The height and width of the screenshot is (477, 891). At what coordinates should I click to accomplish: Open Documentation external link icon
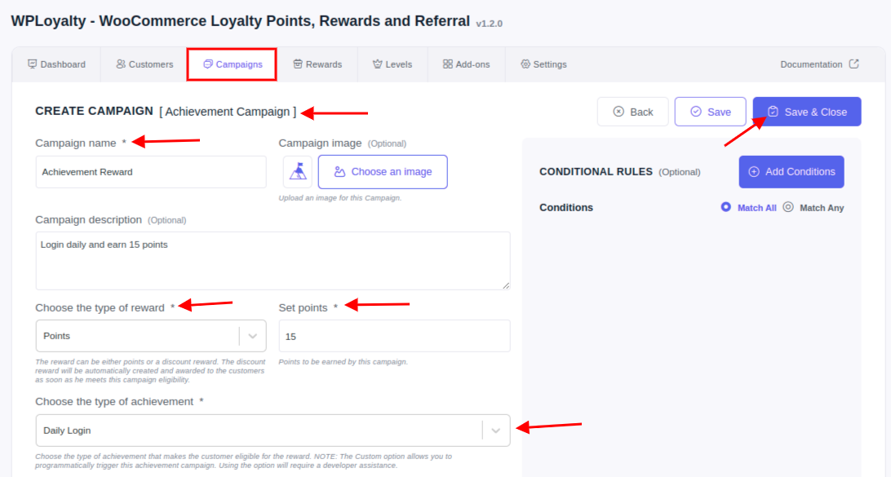click(854, 64)
